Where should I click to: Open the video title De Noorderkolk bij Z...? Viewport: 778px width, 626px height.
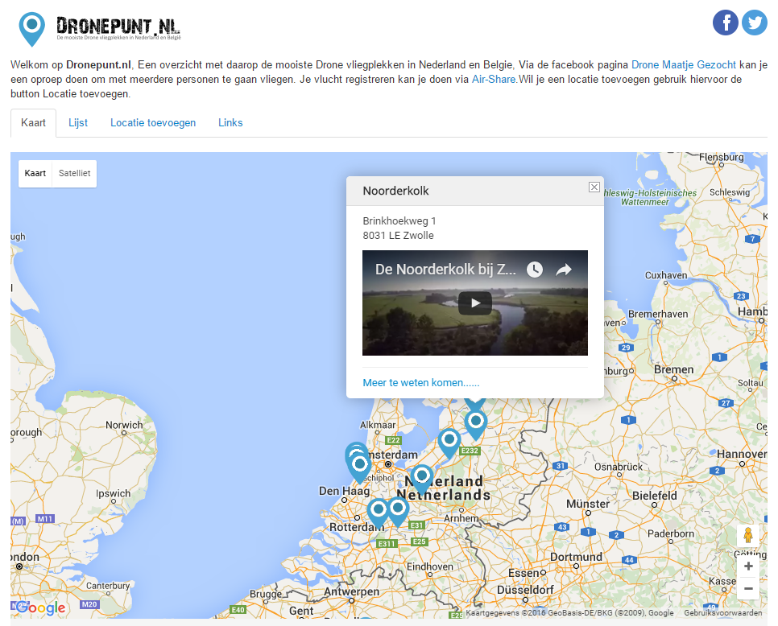pos(445,270)
